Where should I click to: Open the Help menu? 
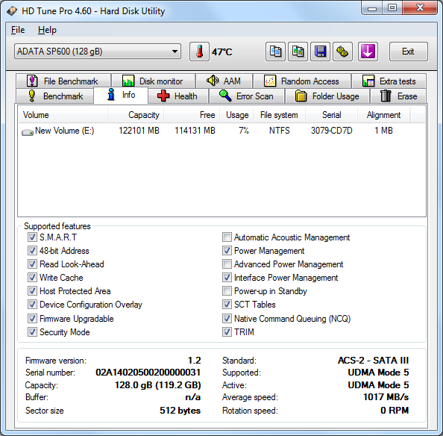pos(47,30)
